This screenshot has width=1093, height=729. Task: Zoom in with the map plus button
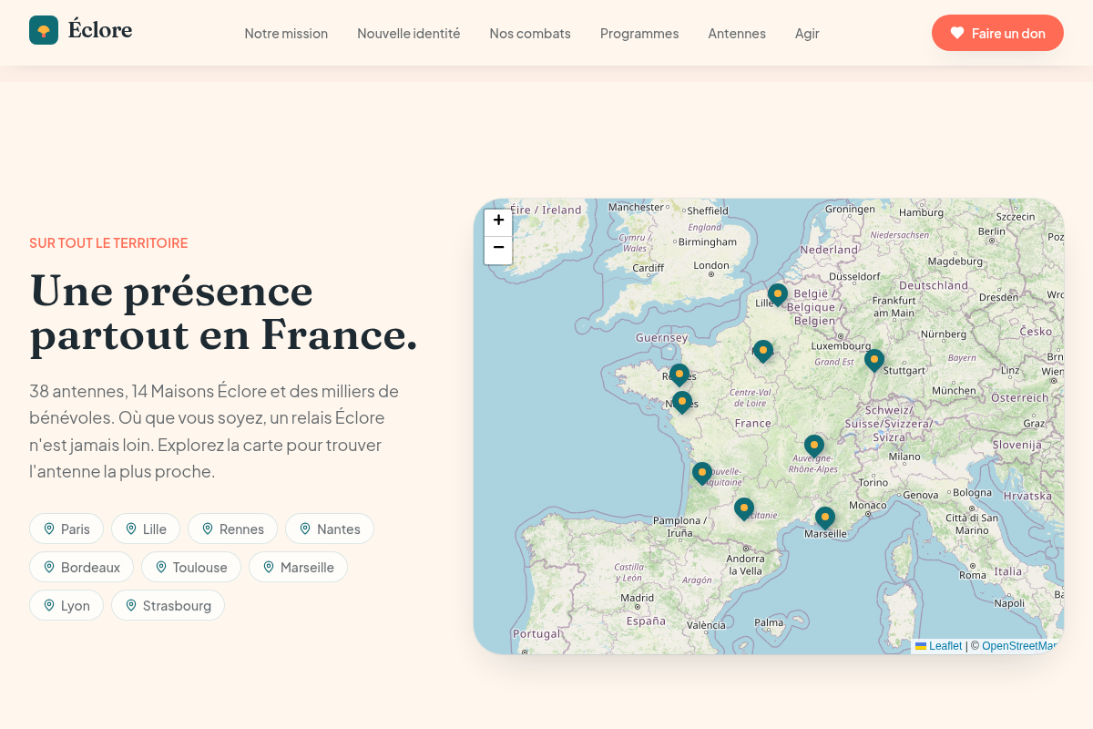498,222
